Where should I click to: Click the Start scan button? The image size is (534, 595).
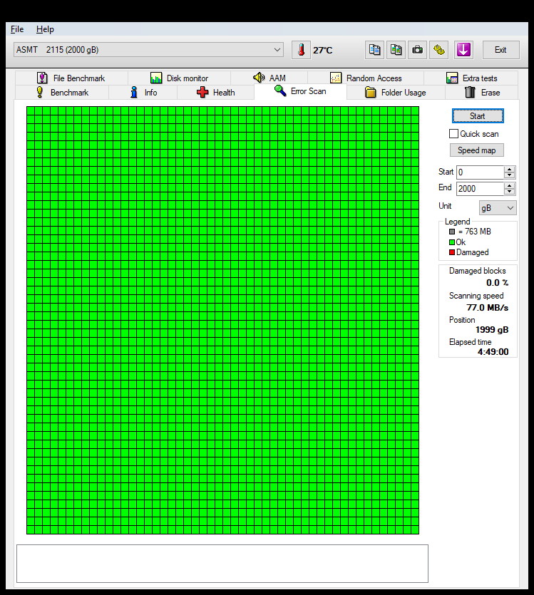(478, 115)
